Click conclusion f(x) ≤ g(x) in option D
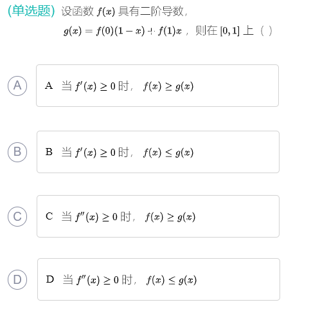The height and width of the screenshot is (309, 329). [x=172, y=280]
